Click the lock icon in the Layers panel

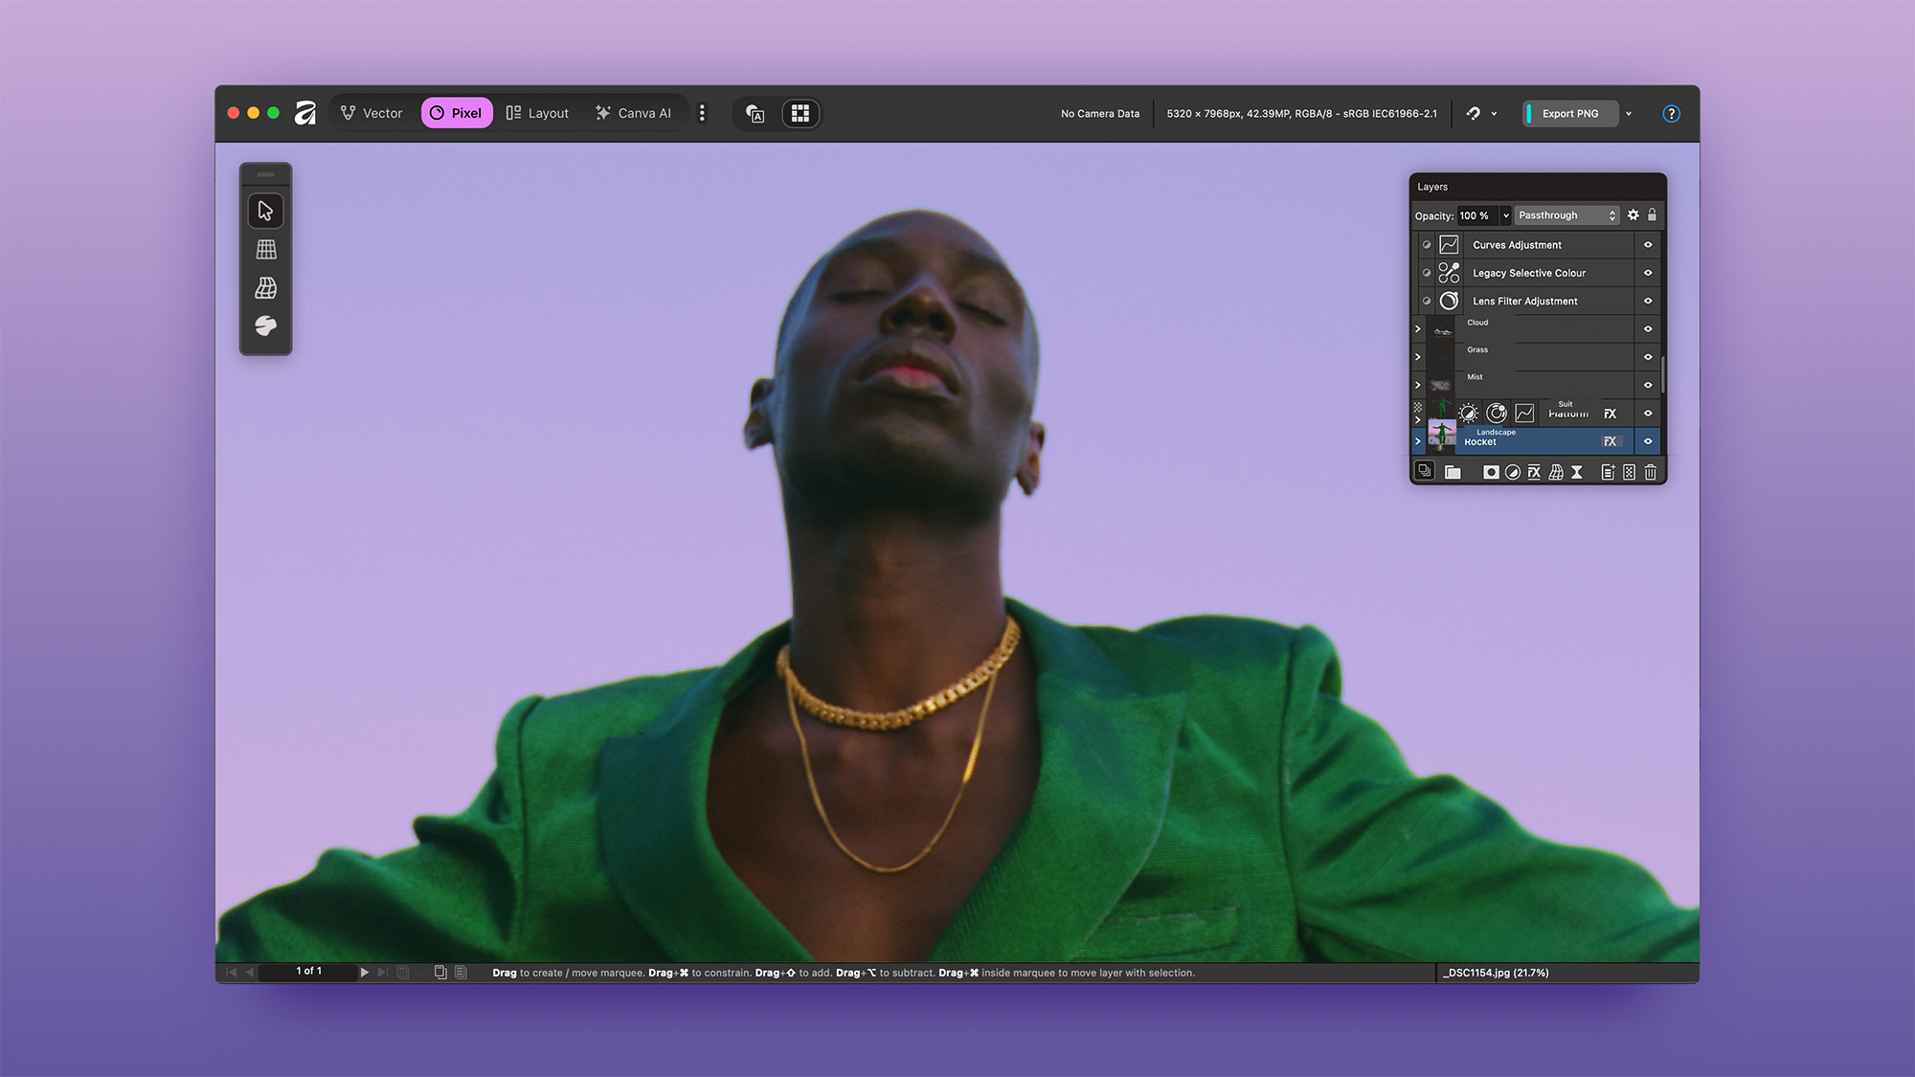[1652, 215]
